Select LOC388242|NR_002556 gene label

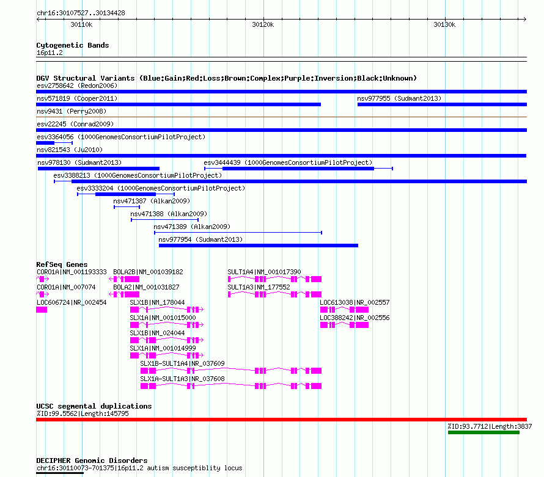pos(355,318)
